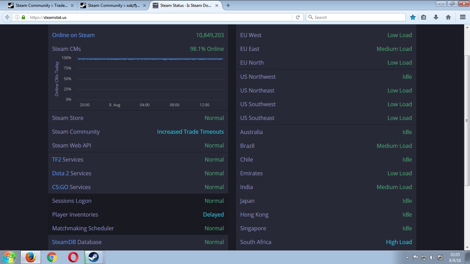Open Steam from the Windows taskbar
Screen dimensions: 470x264
pyautogui.click(x=94, y=257)
